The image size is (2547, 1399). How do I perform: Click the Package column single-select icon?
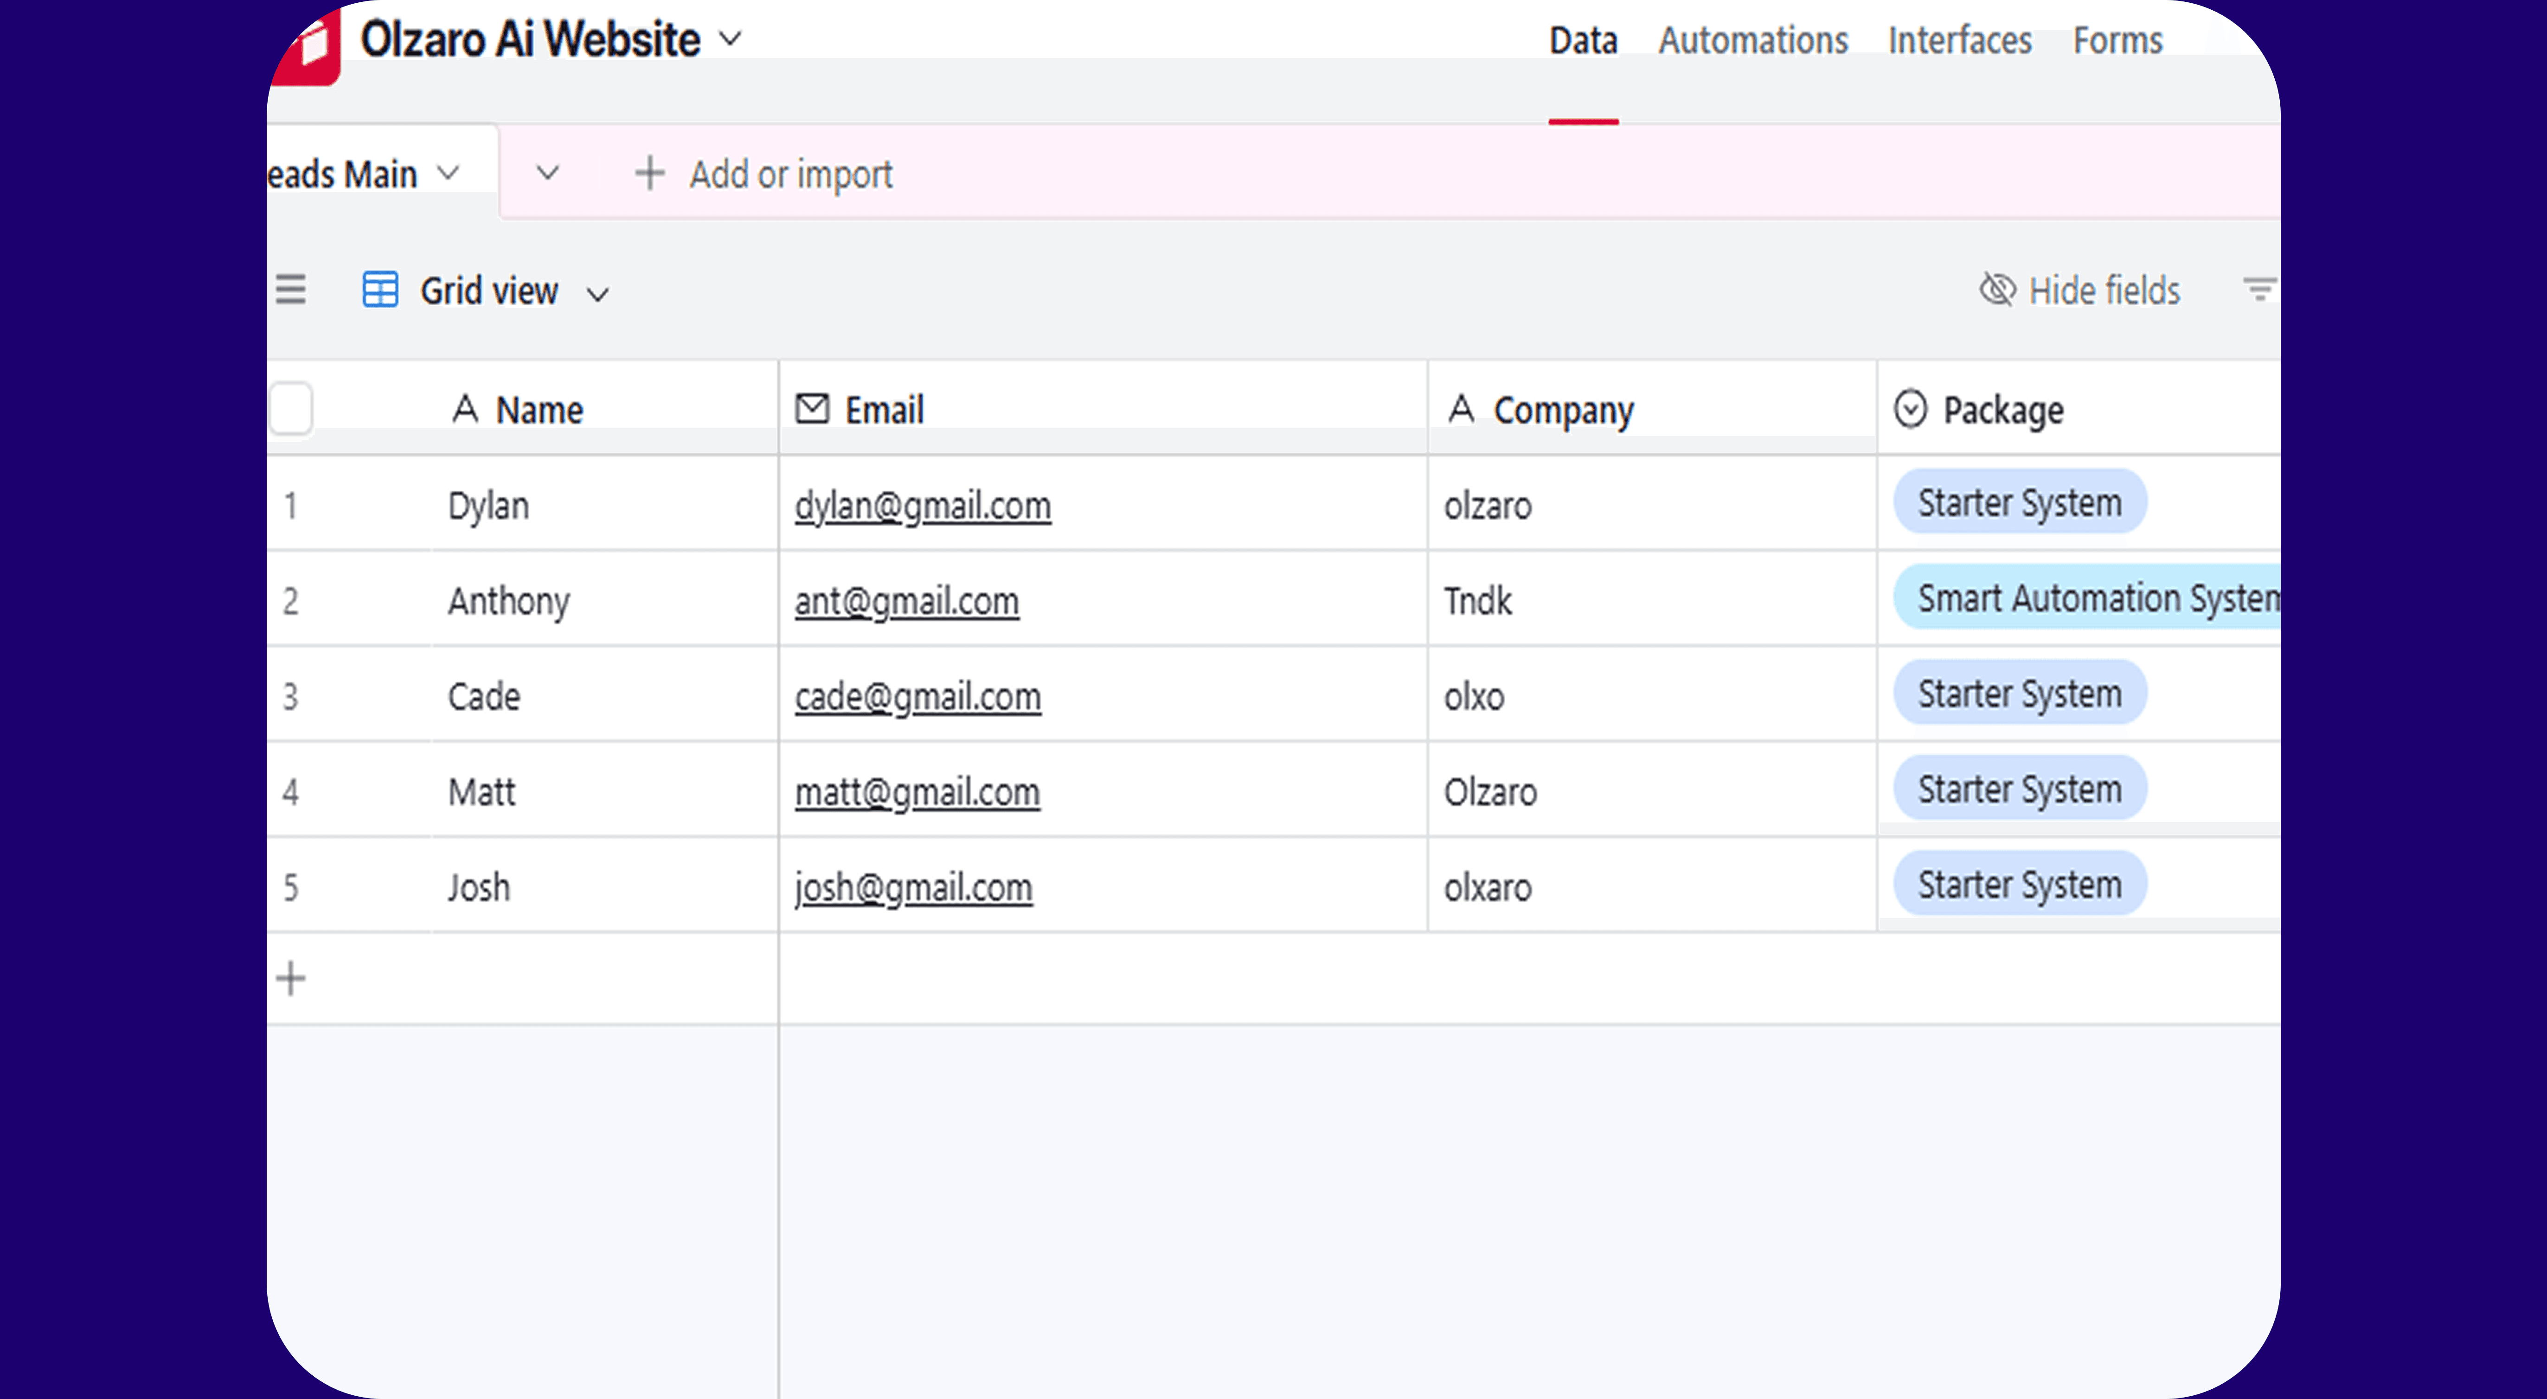click(1910, 408)
